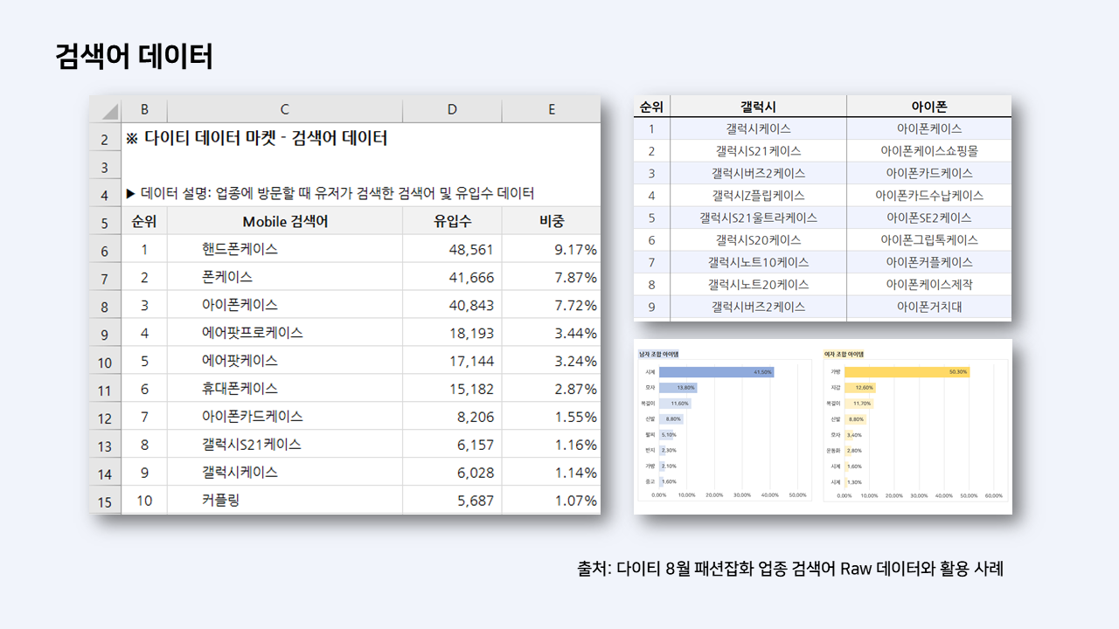Click the percentage 9.17%
The height and width of the screenshot is (629, 1119).
[x=576, y=250]
